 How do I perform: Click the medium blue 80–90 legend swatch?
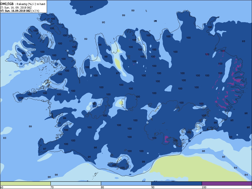[x=126, y=183]
